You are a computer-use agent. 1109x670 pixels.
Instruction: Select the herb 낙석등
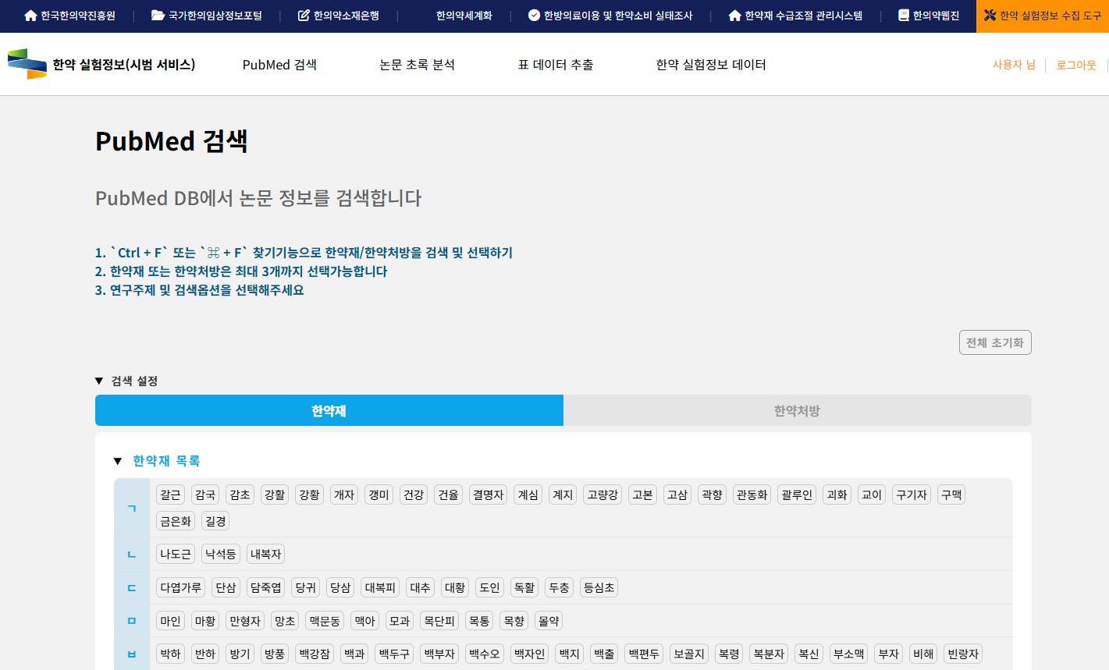click(x=220, y=554)
